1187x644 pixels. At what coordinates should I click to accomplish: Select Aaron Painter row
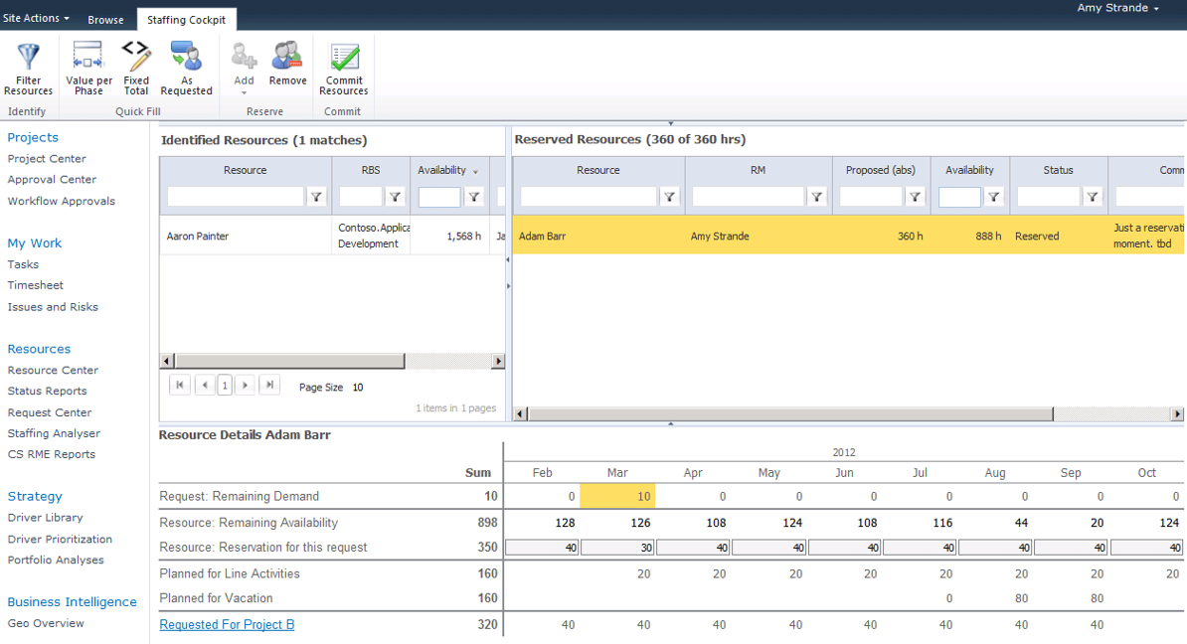tap(332, 237)
